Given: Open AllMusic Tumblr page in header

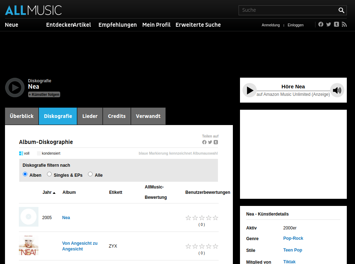Looking at the screenshot, I should (x=336, y=24).
